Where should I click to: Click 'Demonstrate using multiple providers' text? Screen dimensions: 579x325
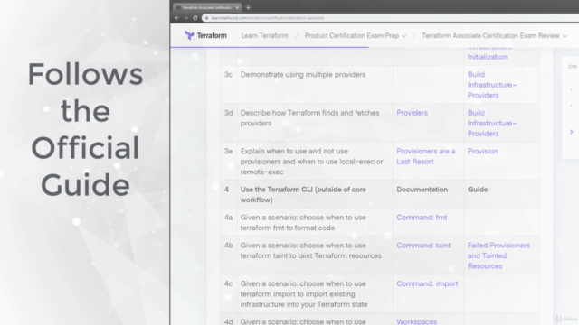pyautogui.click(x=303, y=74)
